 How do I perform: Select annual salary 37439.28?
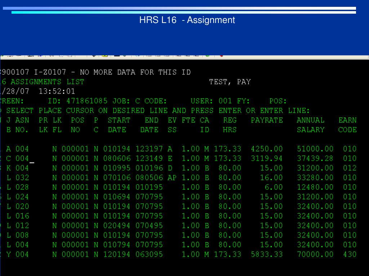pos(315,158)
